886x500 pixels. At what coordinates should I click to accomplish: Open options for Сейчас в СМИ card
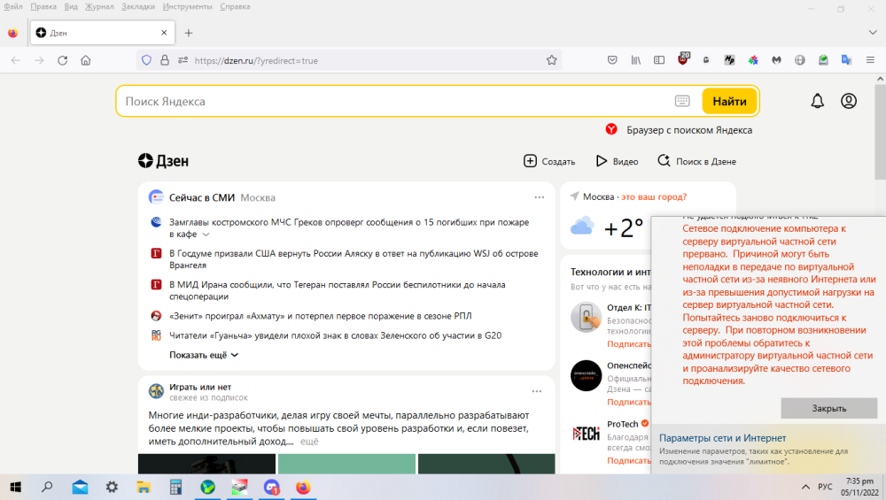539,197
